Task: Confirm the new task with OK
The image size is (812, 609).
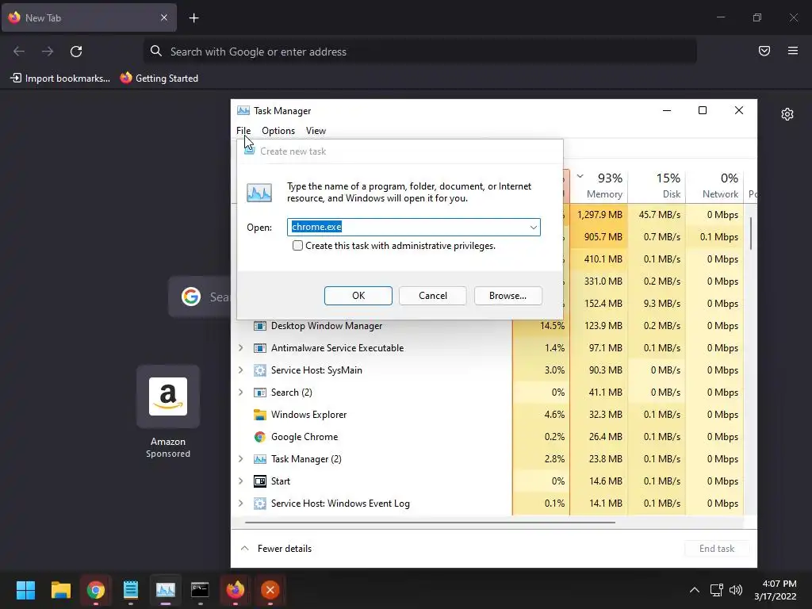Action: [358, 296]
